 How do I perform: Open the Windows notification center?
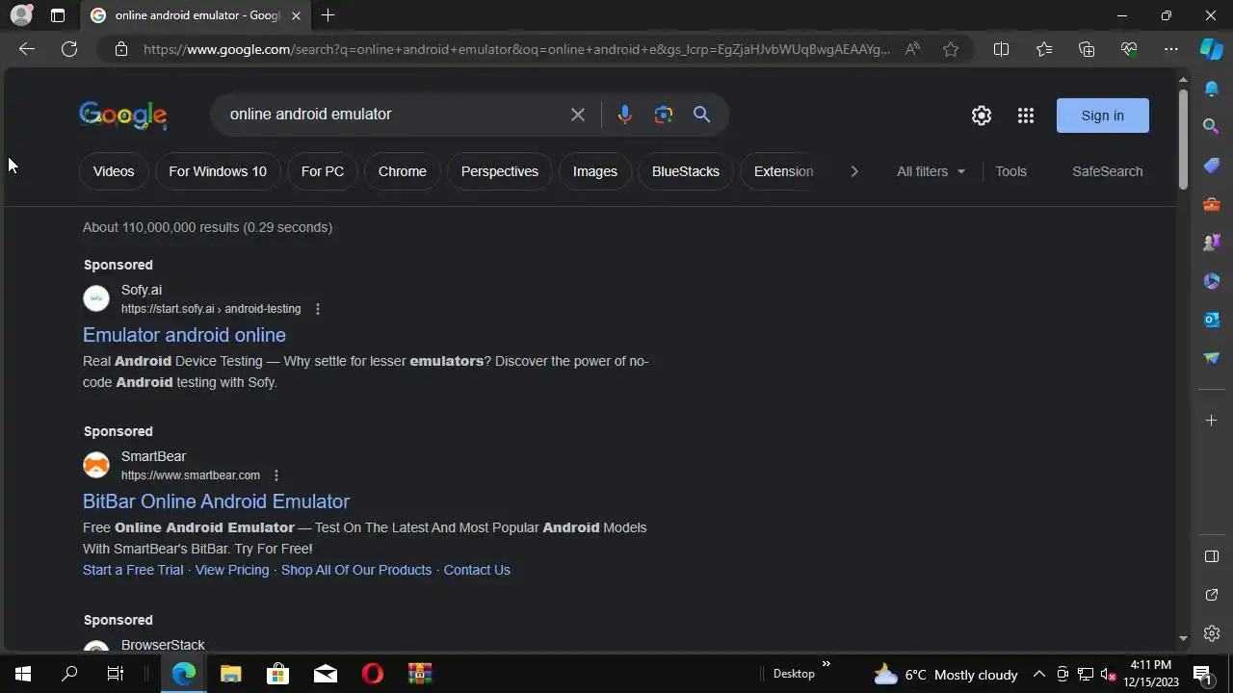[x=1202, y=674]
